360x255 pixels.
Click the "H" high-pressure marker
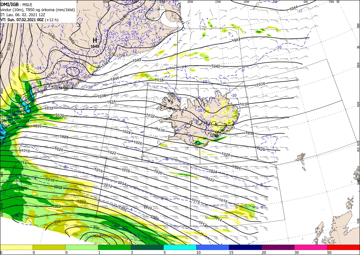point(95,41)
